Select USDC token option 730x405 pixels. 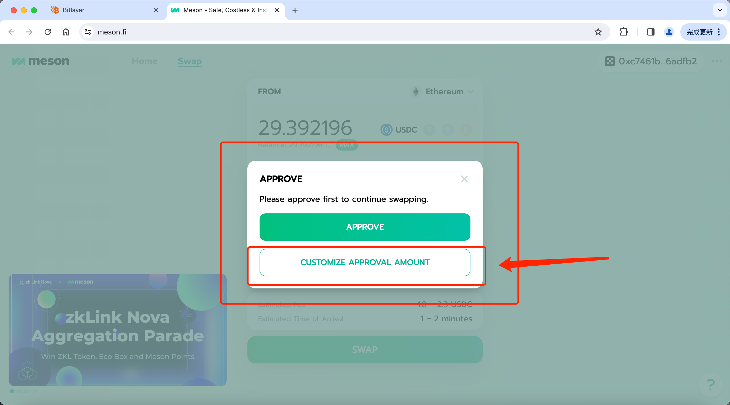pyautogui.click(x=399, y=130)
